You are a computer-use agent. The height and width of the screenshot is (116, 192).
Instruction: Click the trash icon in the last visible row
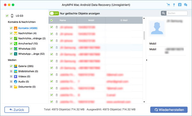click(x=57, y=102)
